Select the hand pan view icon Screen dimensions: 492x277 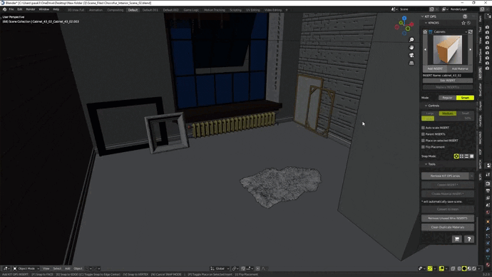(411, 47)
